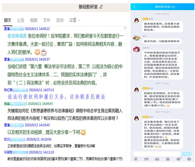The height and width of the screenshot is (167, 195).
Task: Select the 聊天 tab
Action: (x=8, y=20)
